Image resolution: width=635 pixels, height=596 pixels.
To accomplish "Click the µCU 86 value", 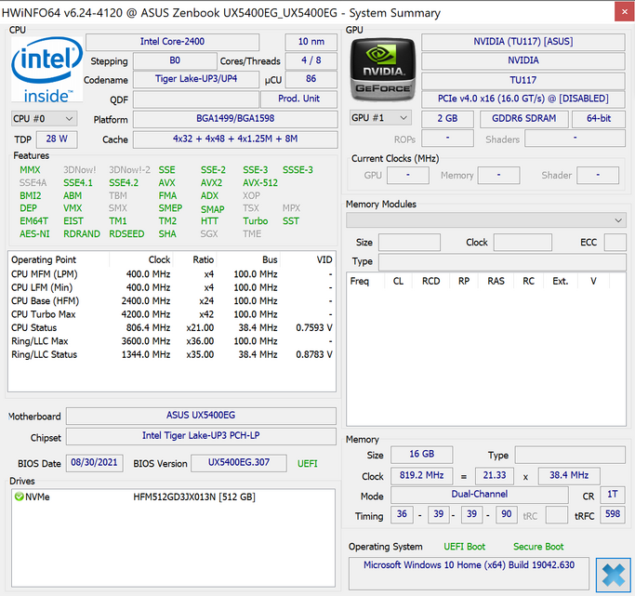I will point(311,79).
